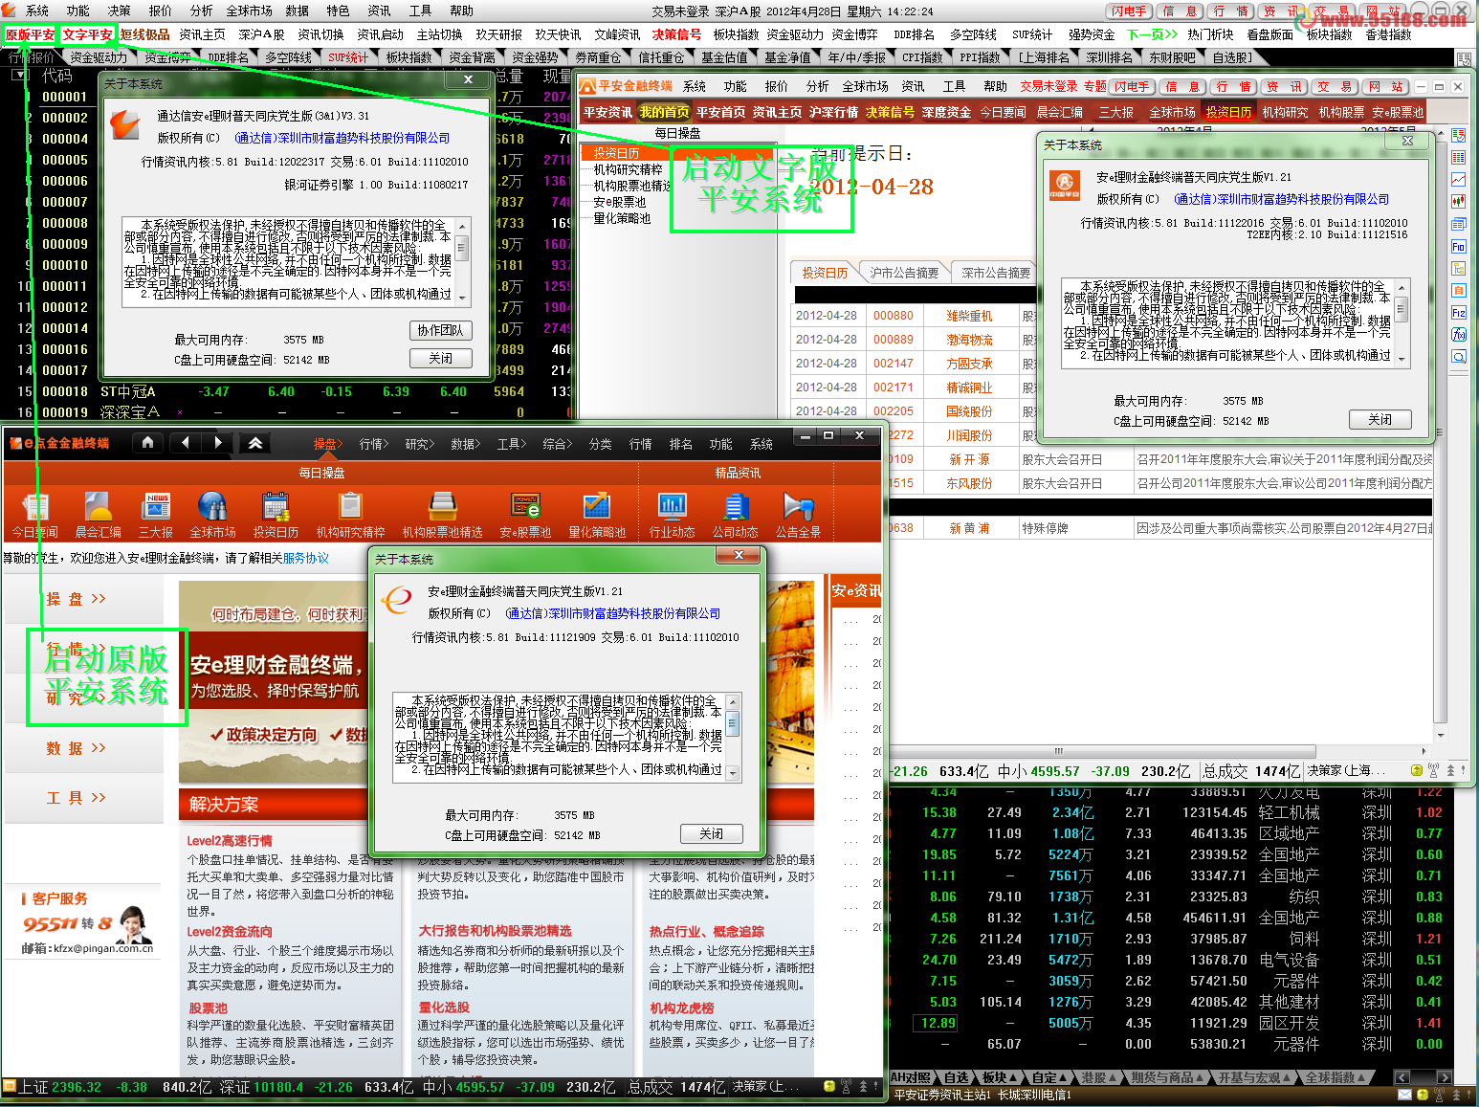This screenshot has height=1107, width=1479.
Task: Open 全球市场 globe icon in e点金 toolbar
Action: click(x=212, y=507)
